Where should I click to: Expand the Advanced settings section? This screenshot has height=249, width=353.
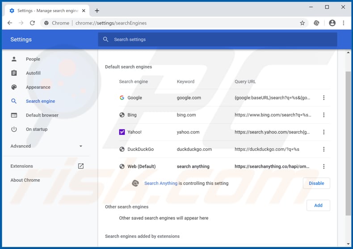pos(46,146)
